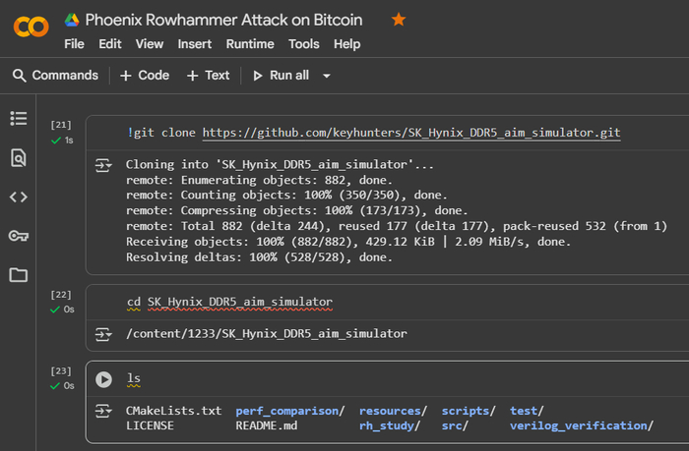Add a new Code cell
Screen dimensions: 689x451
pyautogui.click(x=145, y=76)
